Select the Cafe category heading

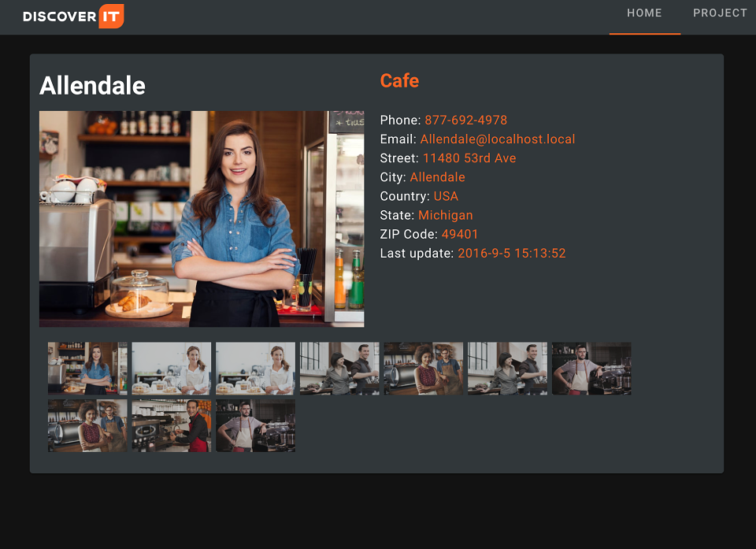pos(399,80)
